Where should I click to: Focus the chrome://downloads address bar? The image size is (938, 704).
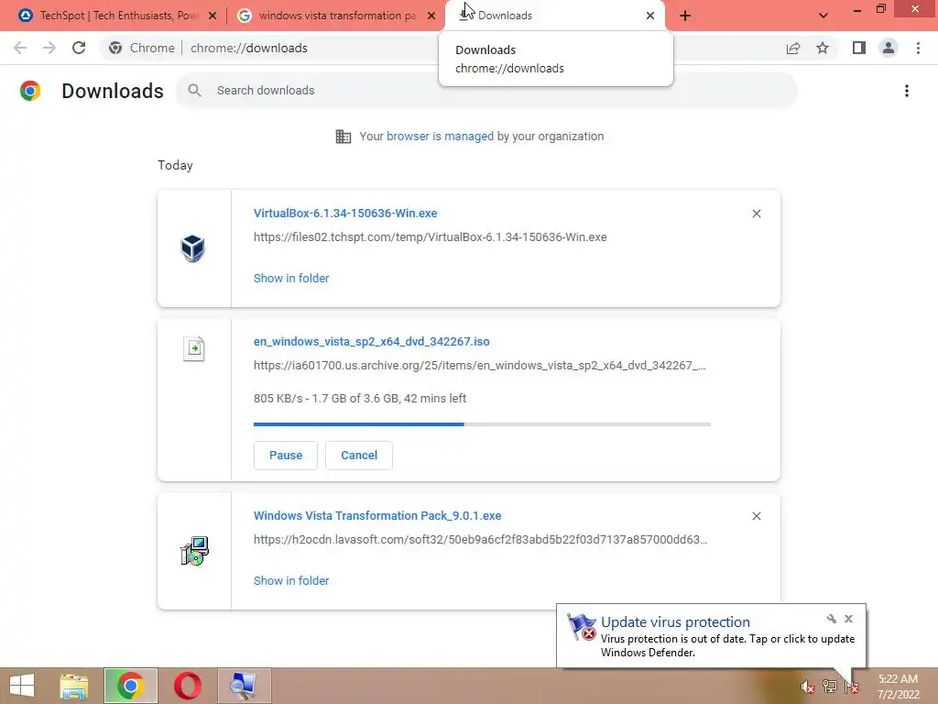pos(249,48)
